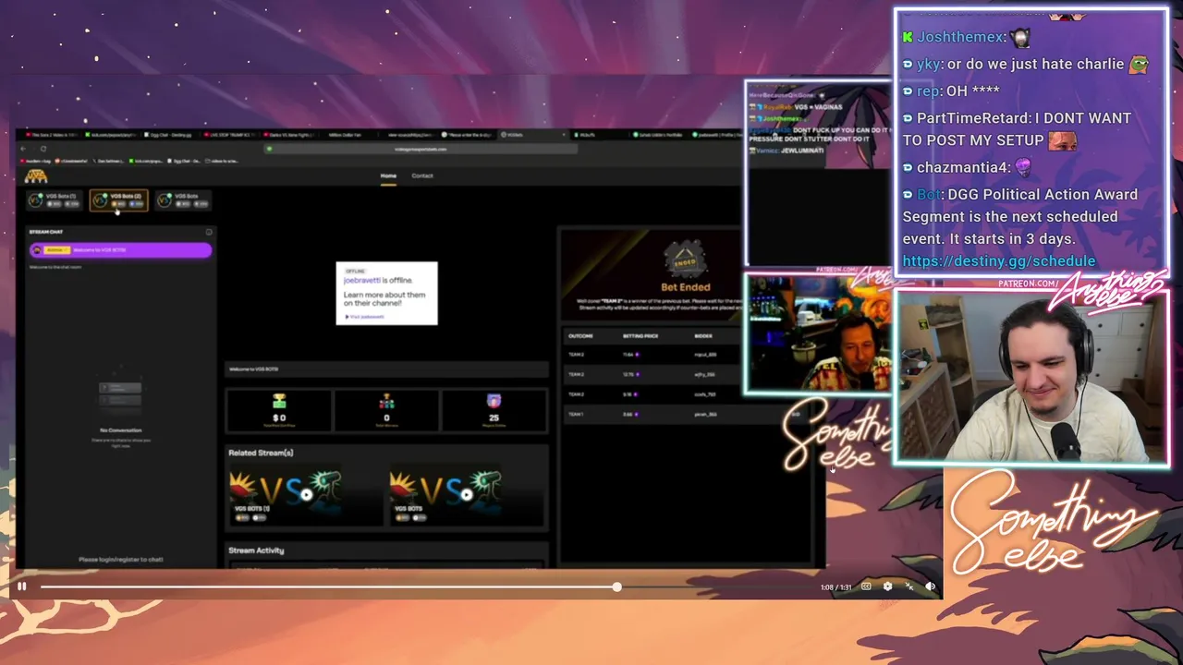Click the Related Stream(s) heading
1183x665 pixels.
(x=261, y=453)
